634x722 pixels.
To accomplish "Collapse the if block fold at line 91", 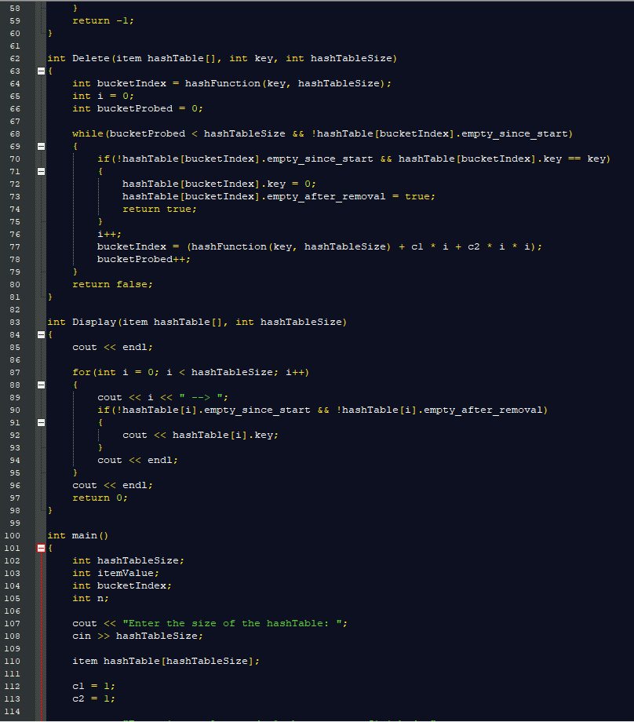I will pos(41,423).
